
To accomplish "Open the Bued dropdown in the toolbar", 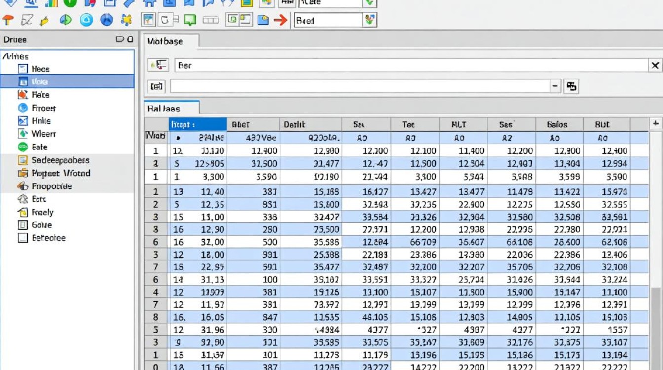I will 369,20.
